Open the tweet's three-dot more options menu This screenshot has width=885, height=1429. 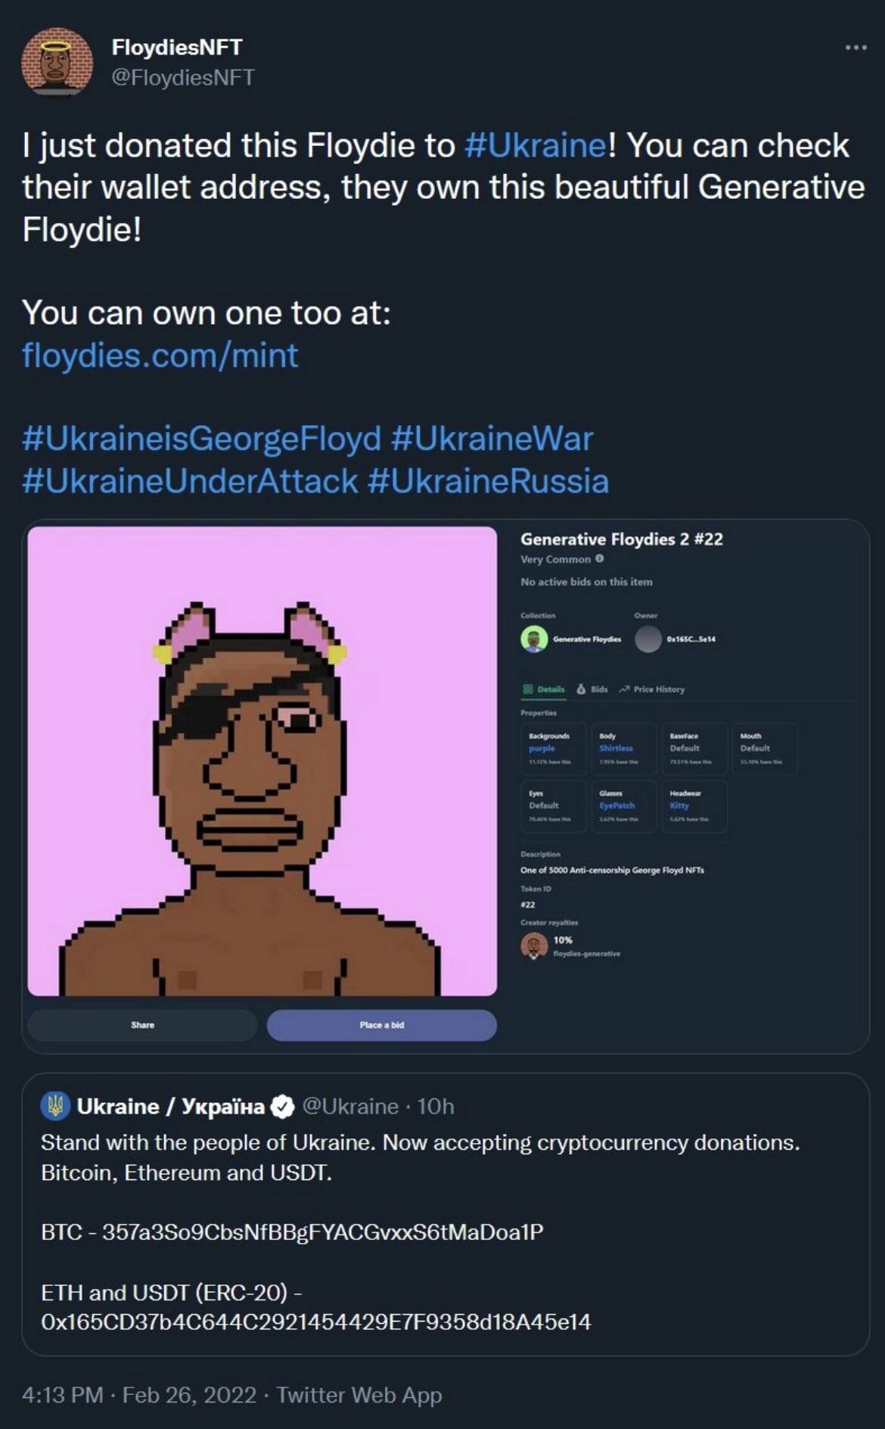coord(855,48)
